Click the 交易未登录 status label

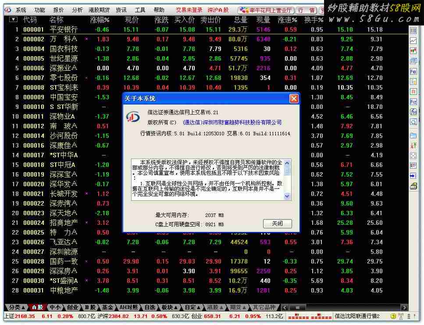coord(189,10)
